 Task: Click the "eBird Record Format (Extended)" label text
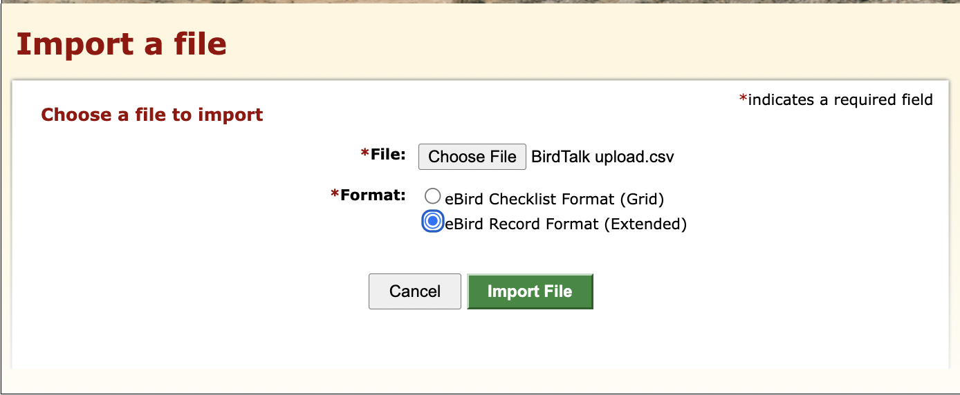pyautogui.click(x=566, y=224)
